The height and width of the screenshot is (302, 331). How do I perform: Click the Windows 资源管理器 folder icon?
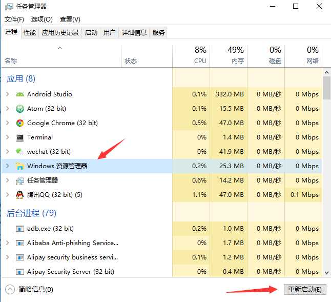pos(20,166)
